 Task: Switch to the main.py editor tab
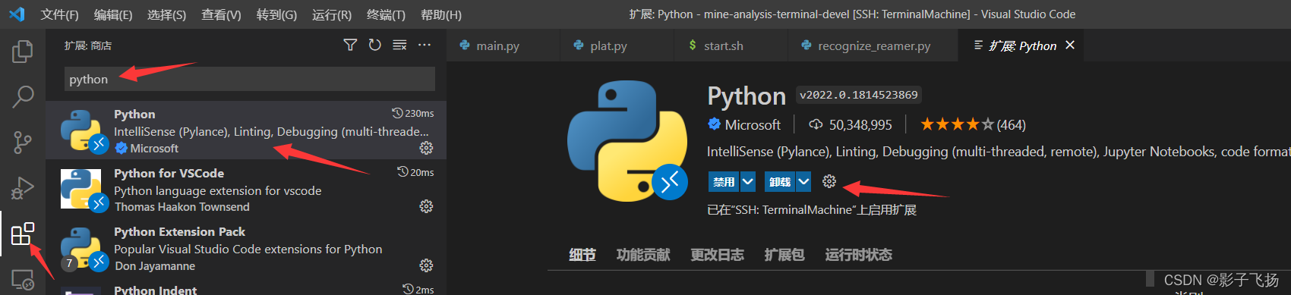tap(503, 46)
